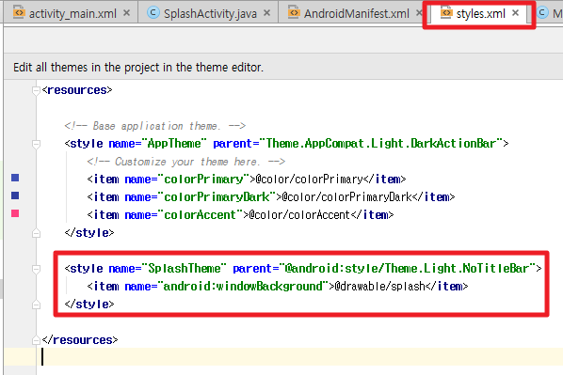Close the SplashActivity.java tab

(266, 13)
